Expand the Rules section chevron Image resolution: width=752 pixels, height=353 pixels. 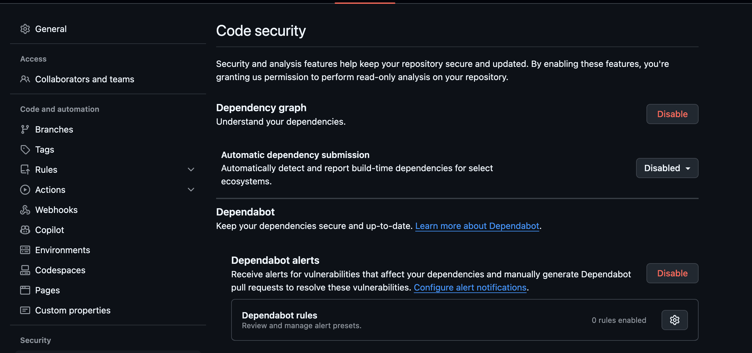point(191,170)
